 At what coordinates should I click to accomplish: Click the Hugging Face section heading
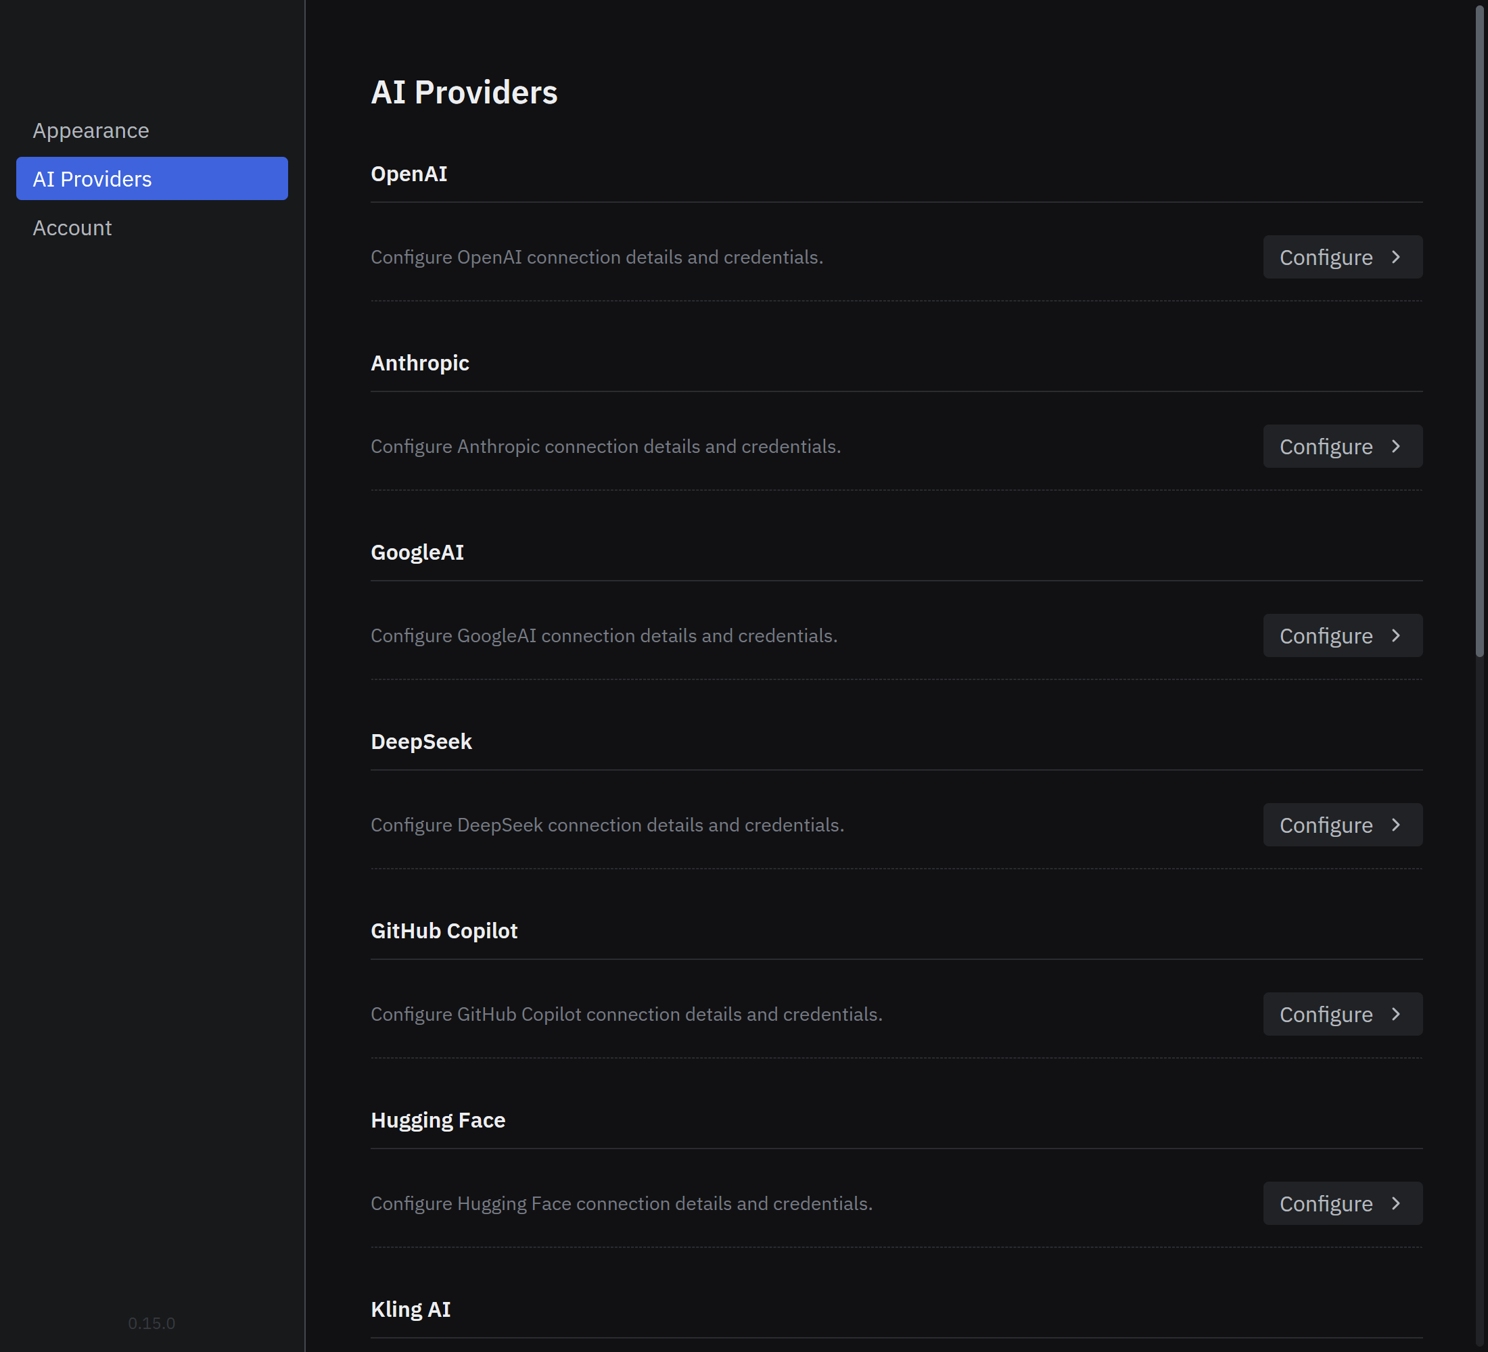coord(438,1120)
